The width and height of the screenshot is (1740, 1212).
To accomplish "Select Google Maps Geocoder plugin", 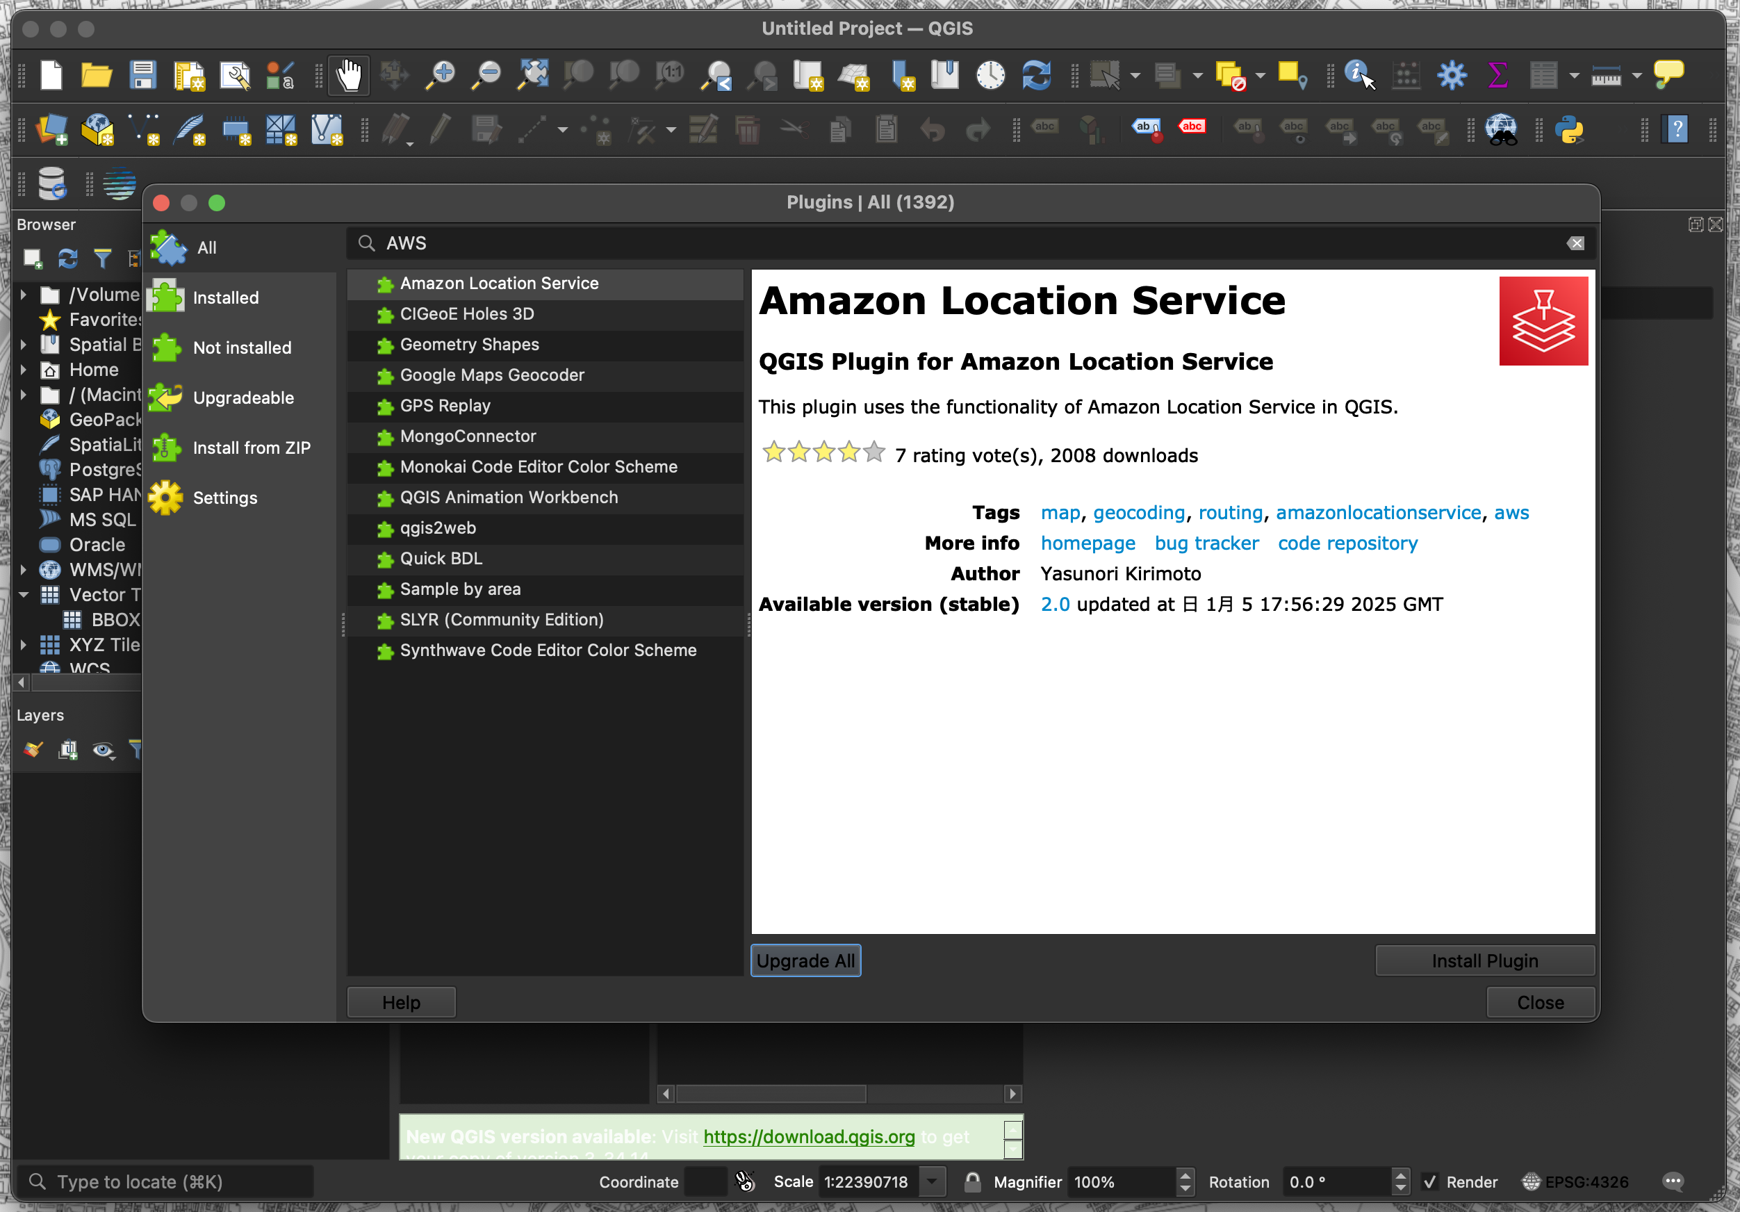I will (x=545, y=375).
